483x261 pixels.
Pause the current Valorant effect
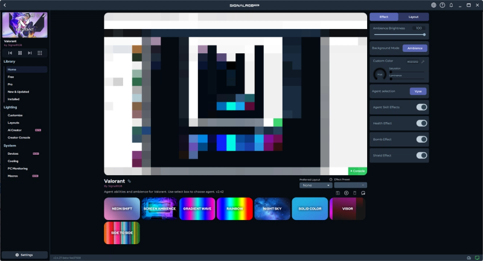tap(20, 53)
